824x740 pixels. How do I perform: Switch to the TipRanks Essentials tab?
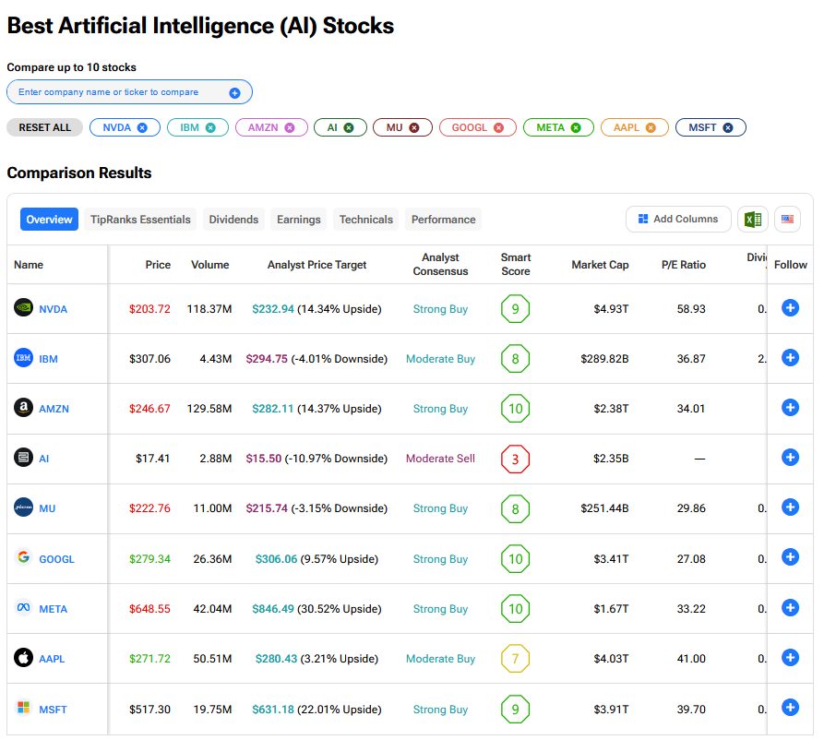[x=140, y=220]
